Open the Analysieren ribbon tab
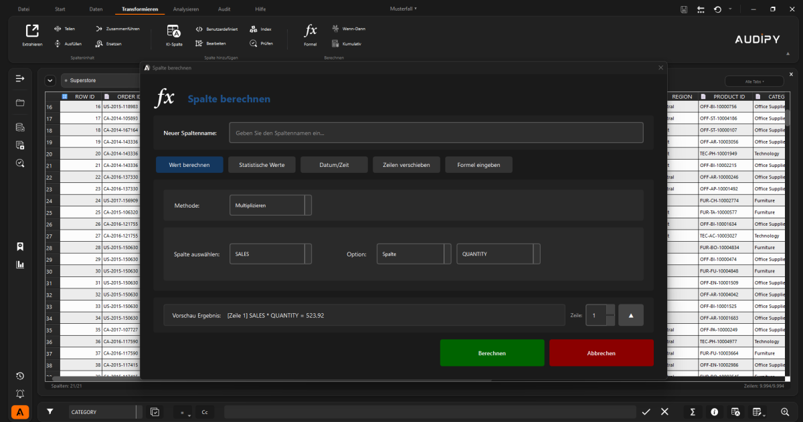This screenshot has width=803, height=422. 185,9
